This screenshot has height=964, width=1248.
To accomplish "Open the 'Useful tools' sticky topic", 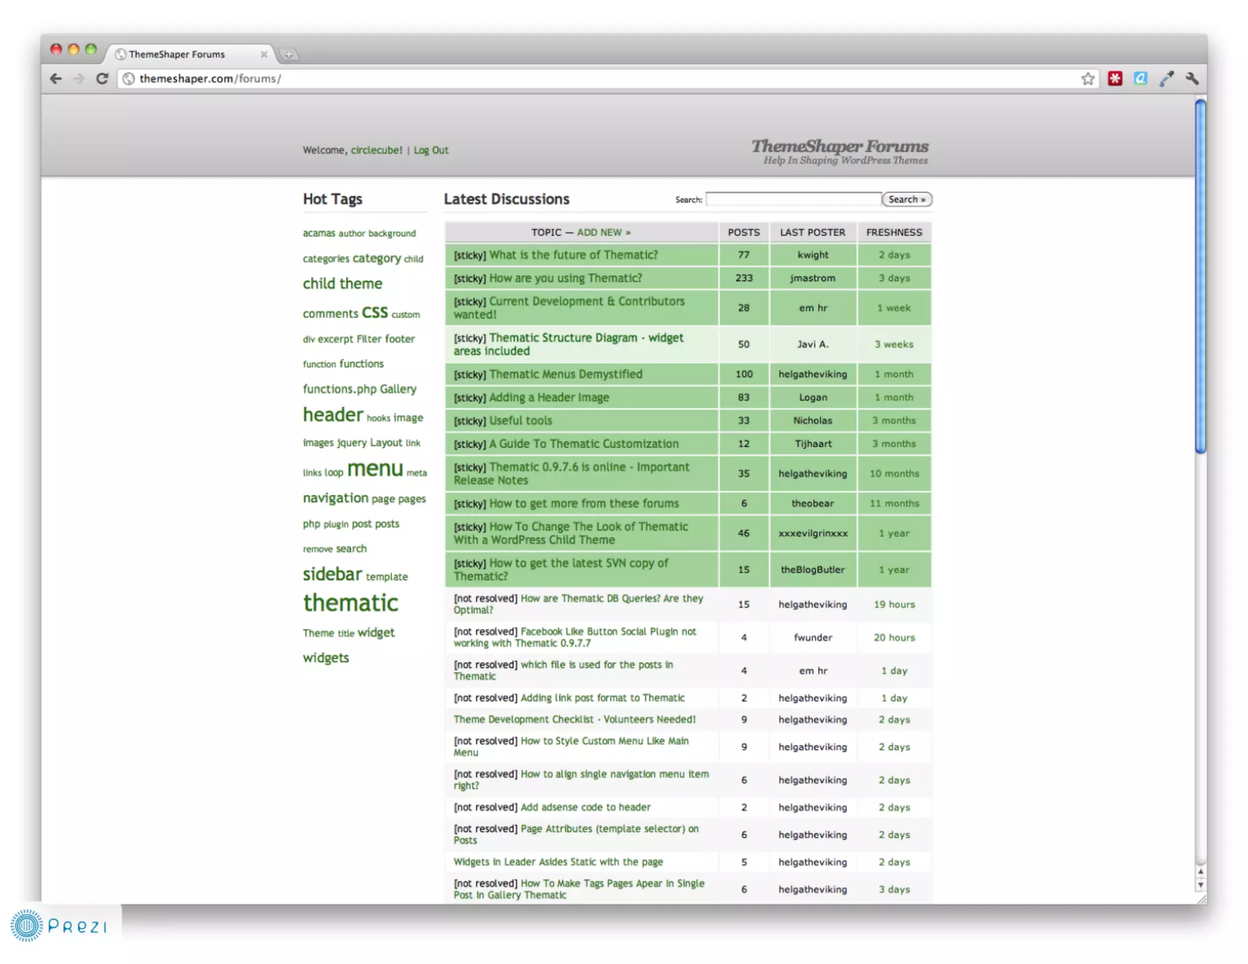I will tap(520, 420).
